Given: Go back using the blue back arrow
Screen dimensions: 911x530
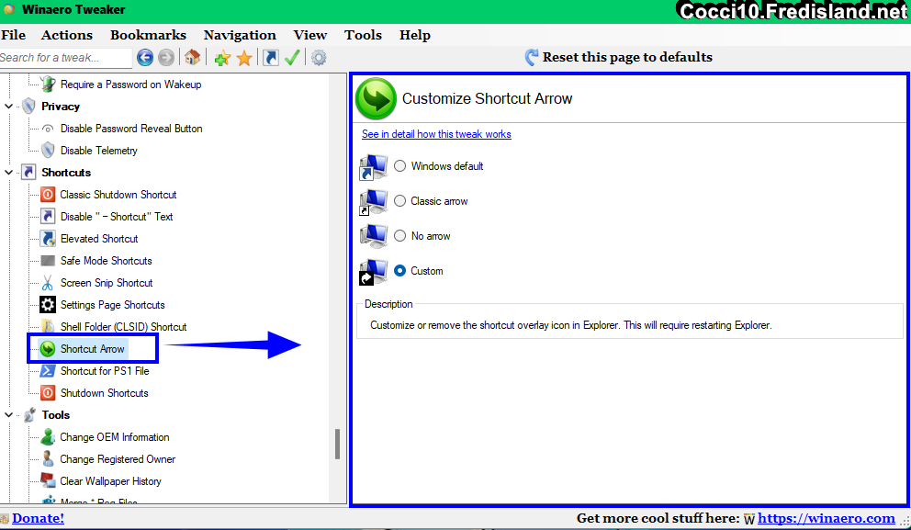Looking at the screenshot, I should (x=145, y=58).
